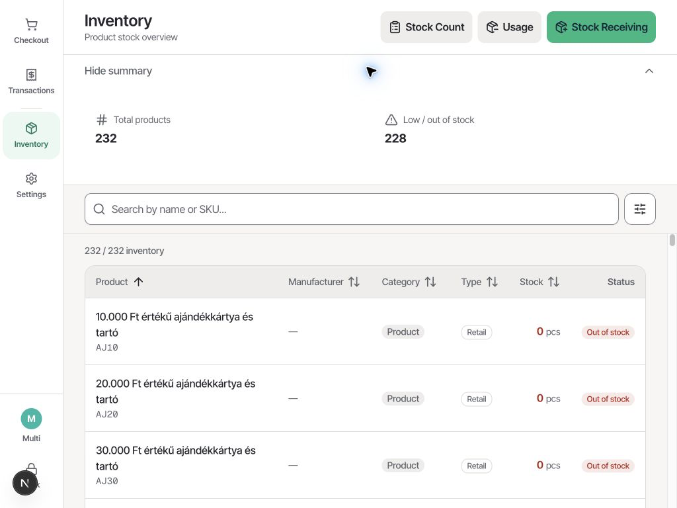Image resolution: width=677 pixels, height=508 pixels.
Task: Sort by the Product column arrow
Action: (x=138, y=282)
